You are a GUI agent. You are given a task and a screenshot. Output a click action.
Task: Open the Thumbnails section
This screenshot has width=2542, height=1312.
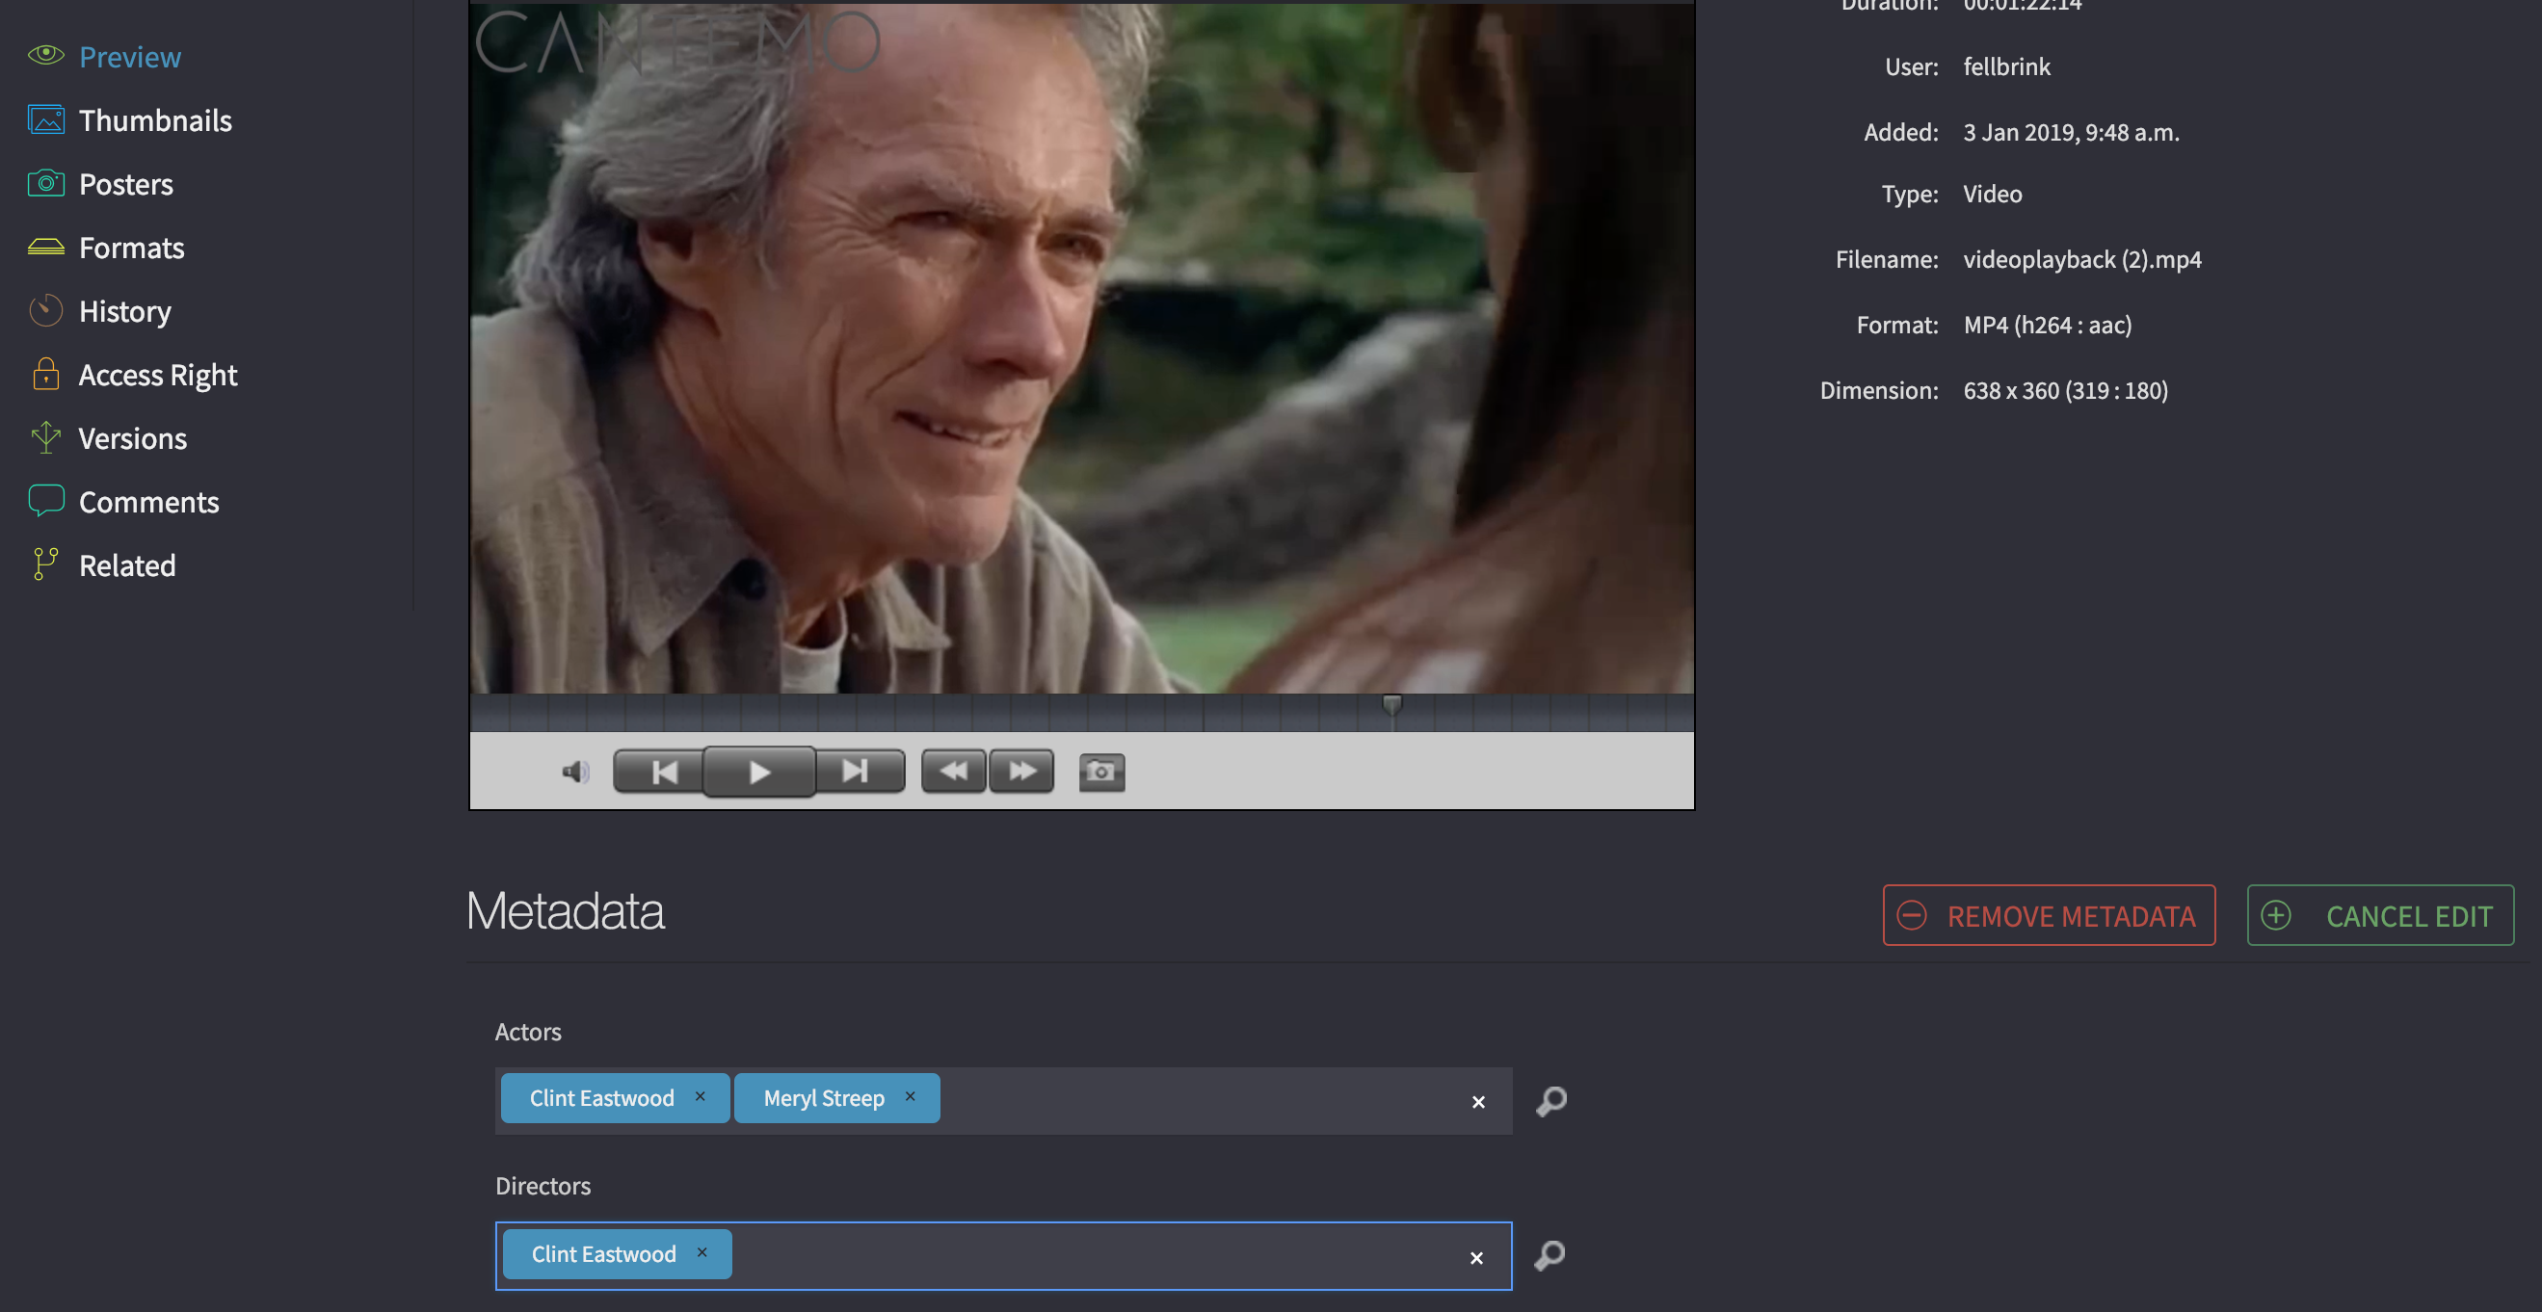155,119
